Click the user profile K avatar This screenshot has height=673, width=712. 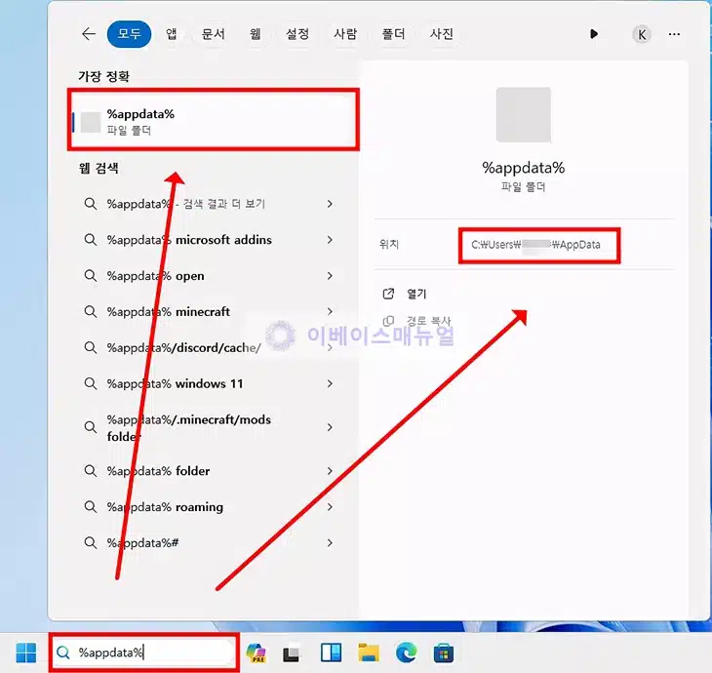point(641,34)
